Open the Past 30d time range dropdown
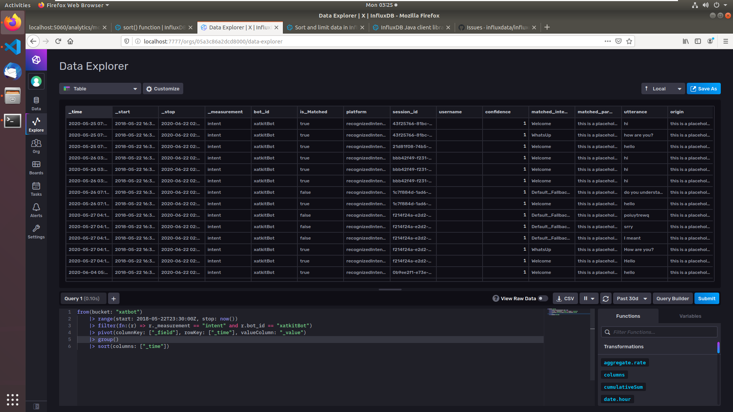 pyautogui.click(x=632, y=299)
